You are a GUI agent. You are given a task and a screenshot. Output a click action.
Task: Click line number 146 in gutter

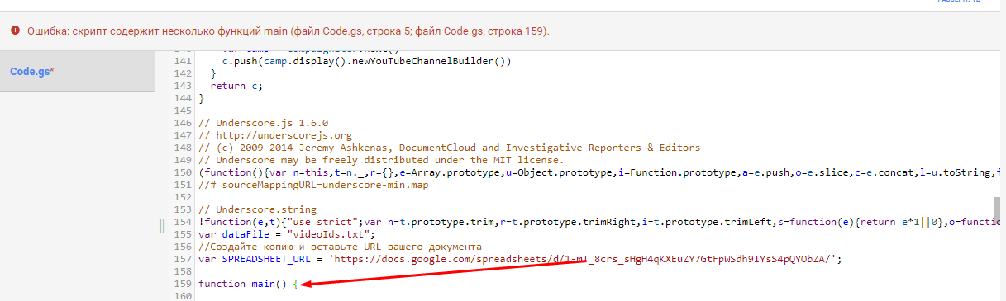pyautogui.click(x=184, y=123)
